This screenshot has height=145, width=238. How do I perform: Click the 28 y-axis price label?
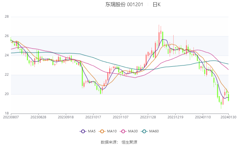coord(7,17)
